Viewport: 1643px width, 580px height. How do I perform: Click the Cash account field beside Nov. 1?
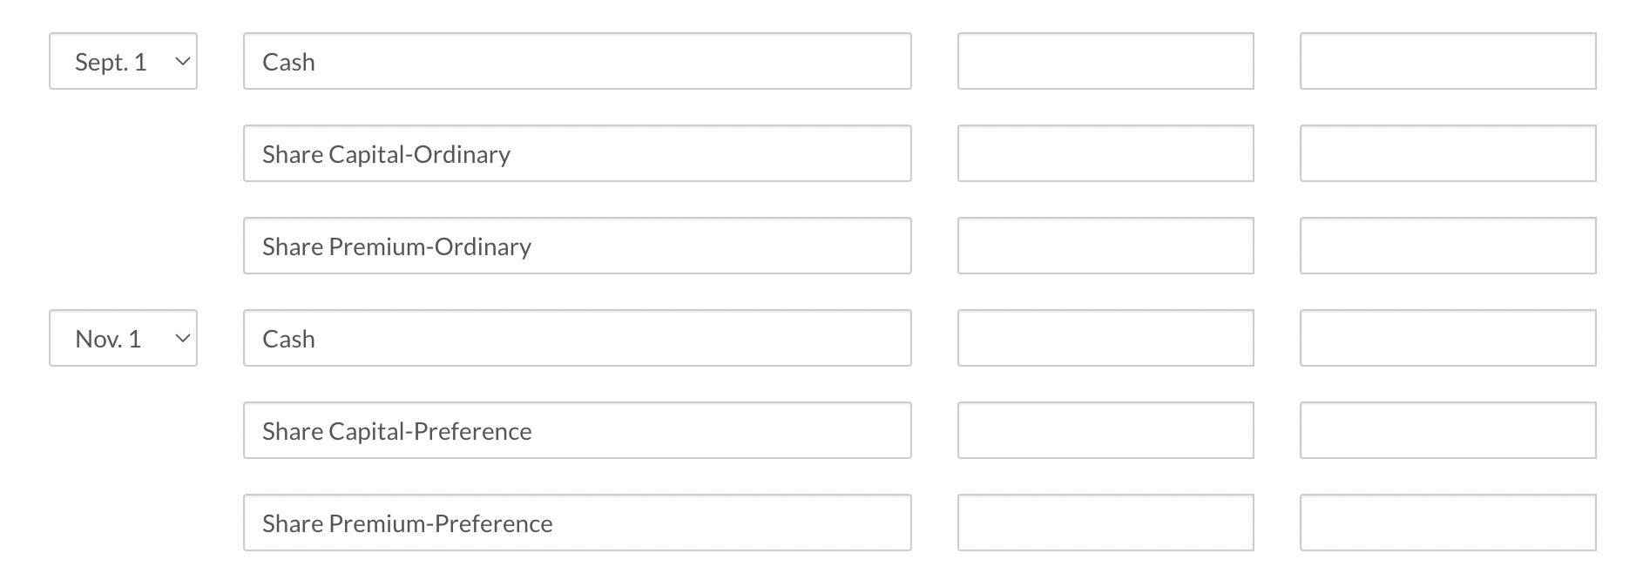point(577,338)
